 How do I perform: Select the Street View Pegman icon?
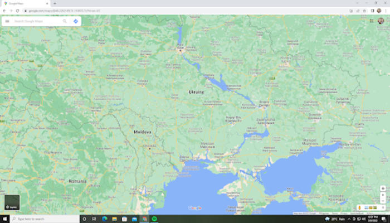[x=359, y=207]
